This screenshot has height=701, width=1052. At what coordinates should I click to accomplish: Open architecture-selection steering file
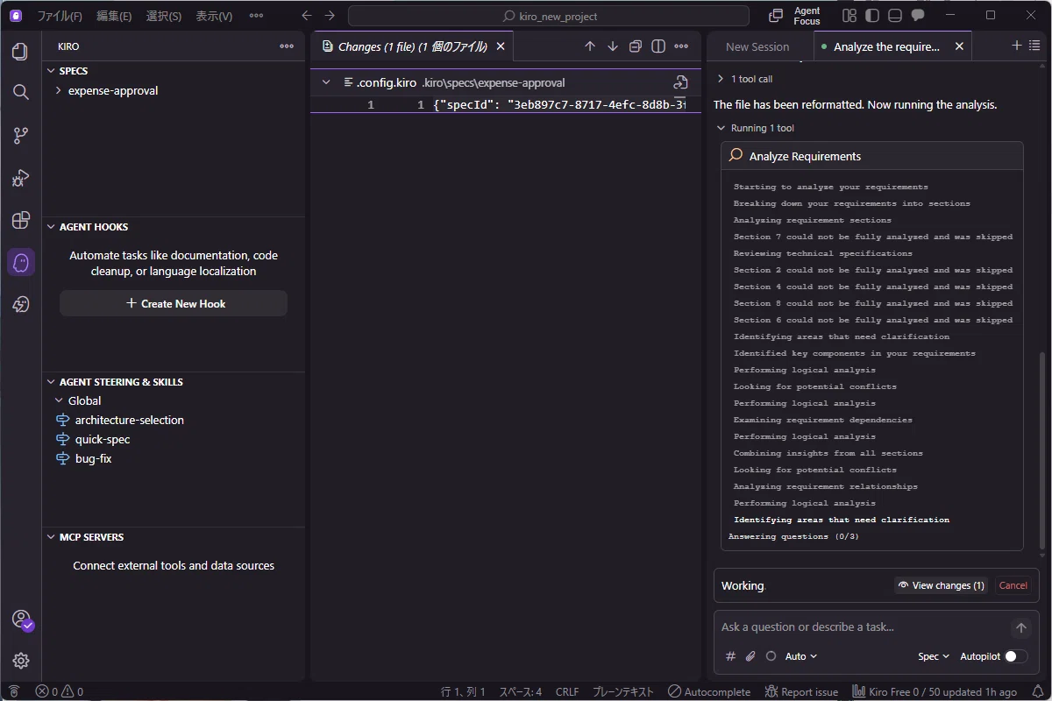129,420
